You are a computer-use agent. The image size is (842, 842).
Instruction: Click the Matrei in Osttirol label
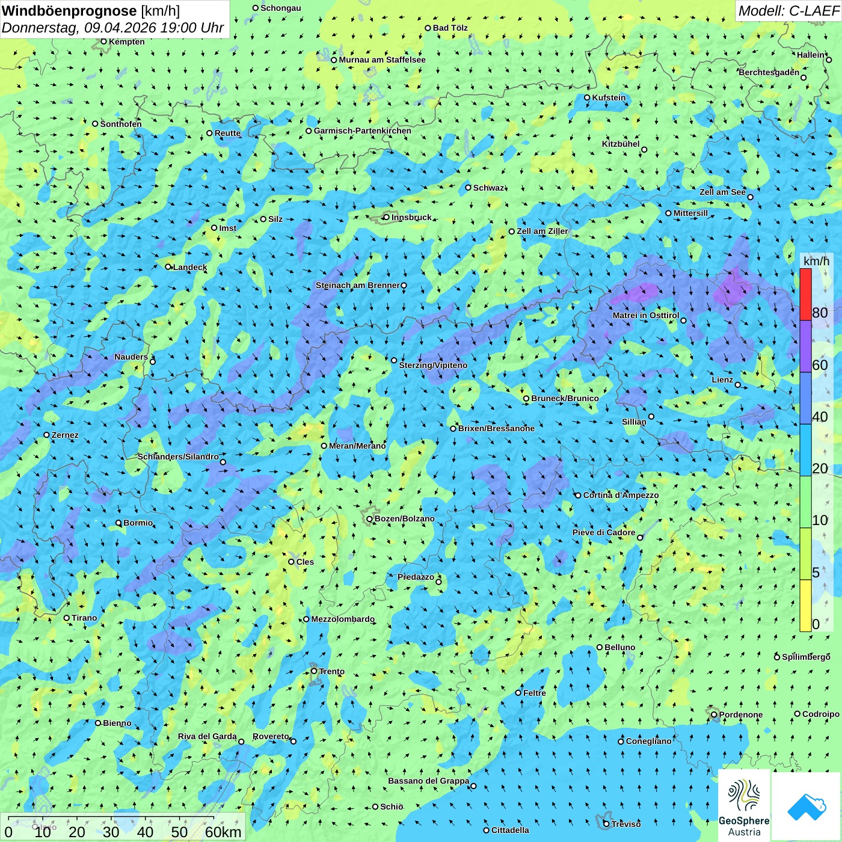(x=646, y=315)
